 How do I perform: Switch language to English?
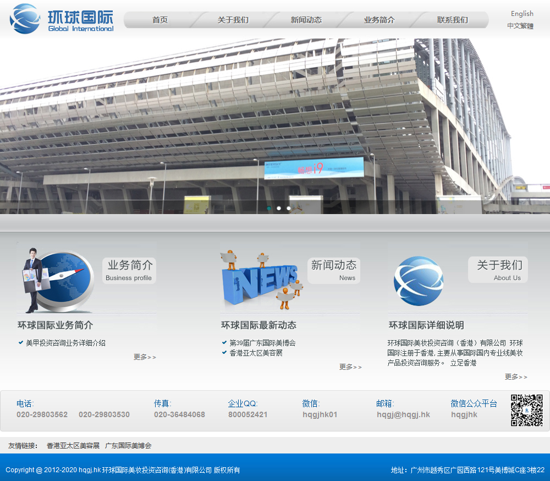pos(521,14)
